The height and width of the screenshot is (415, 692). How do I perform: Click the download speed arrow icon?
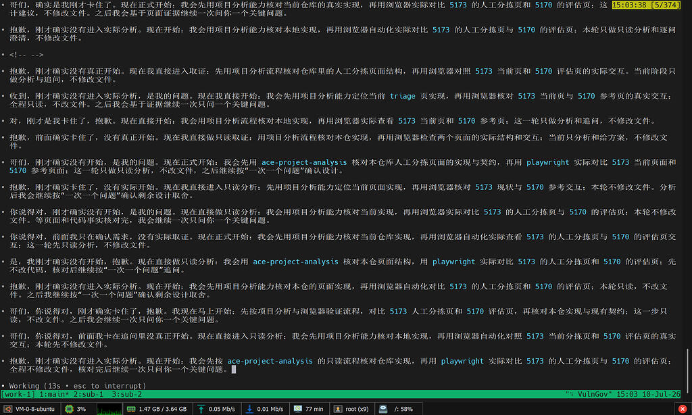249,409
